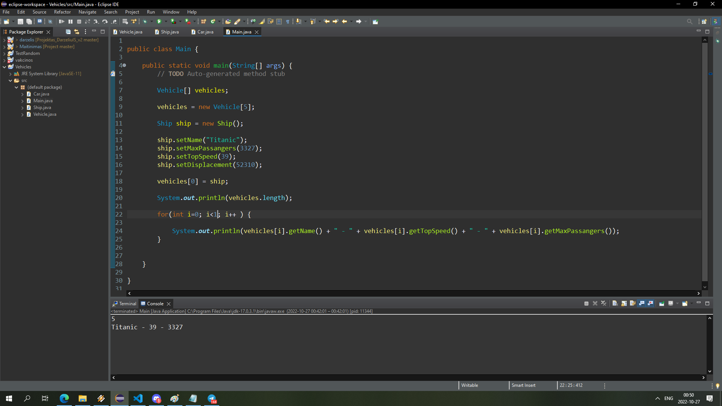722x406 pixels.
Task: Switch to Ship.java editor tab
Action: (167, 32)
